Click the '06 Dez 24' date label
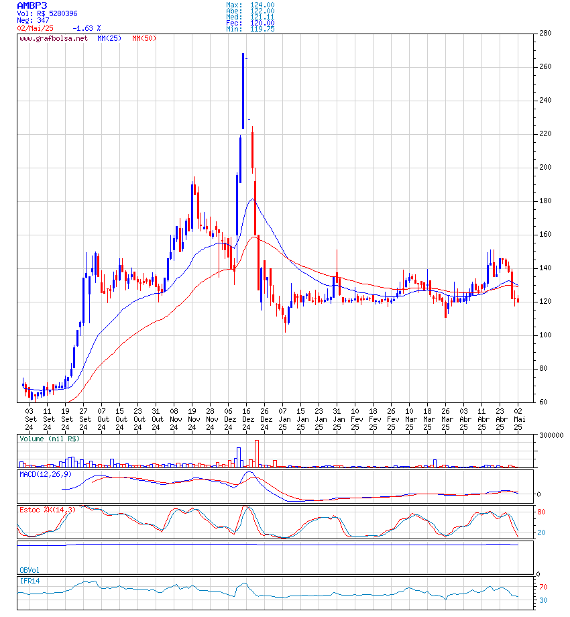 point(229,419)
